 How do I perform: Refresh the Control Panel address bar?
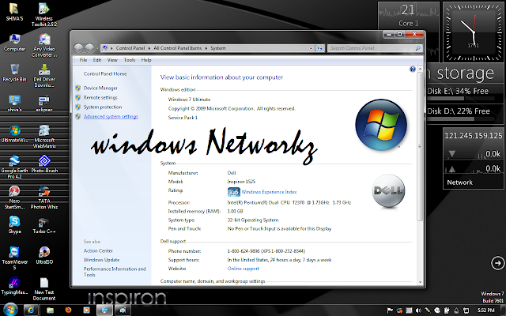coord(319,48)
